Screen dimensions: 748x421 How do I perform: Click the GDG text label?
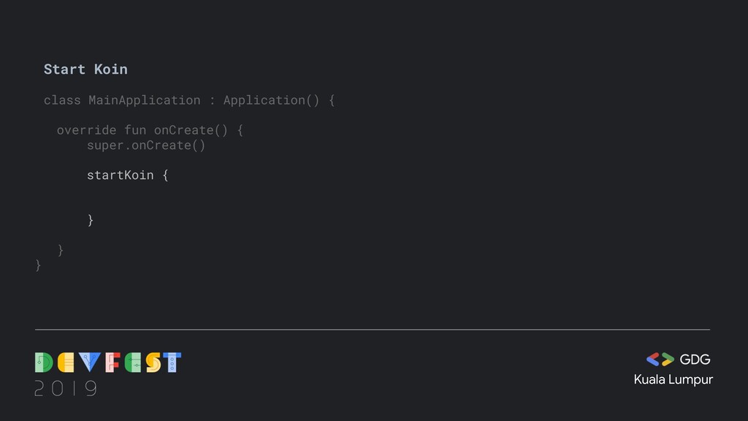click(695, 360)
